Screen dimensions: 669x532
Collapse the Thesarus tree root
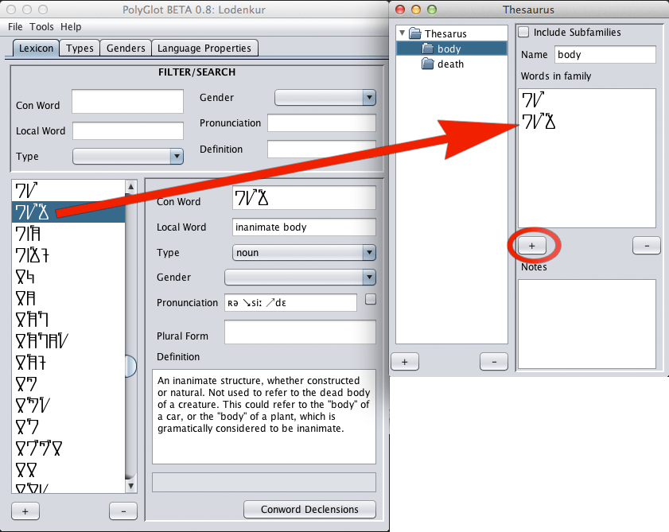402,33
